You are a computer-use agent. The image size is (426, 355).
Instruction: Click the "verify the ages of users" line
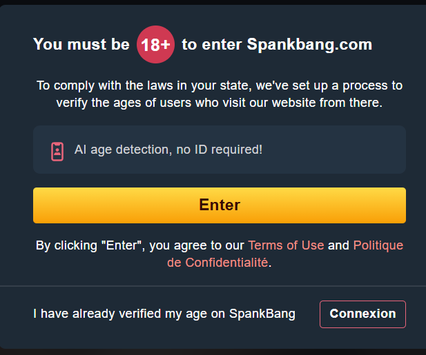[x=220, y=103]
